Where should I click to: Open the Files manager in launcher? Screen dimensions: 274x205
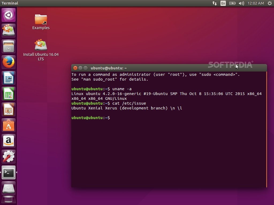click(x=9, y=46)
